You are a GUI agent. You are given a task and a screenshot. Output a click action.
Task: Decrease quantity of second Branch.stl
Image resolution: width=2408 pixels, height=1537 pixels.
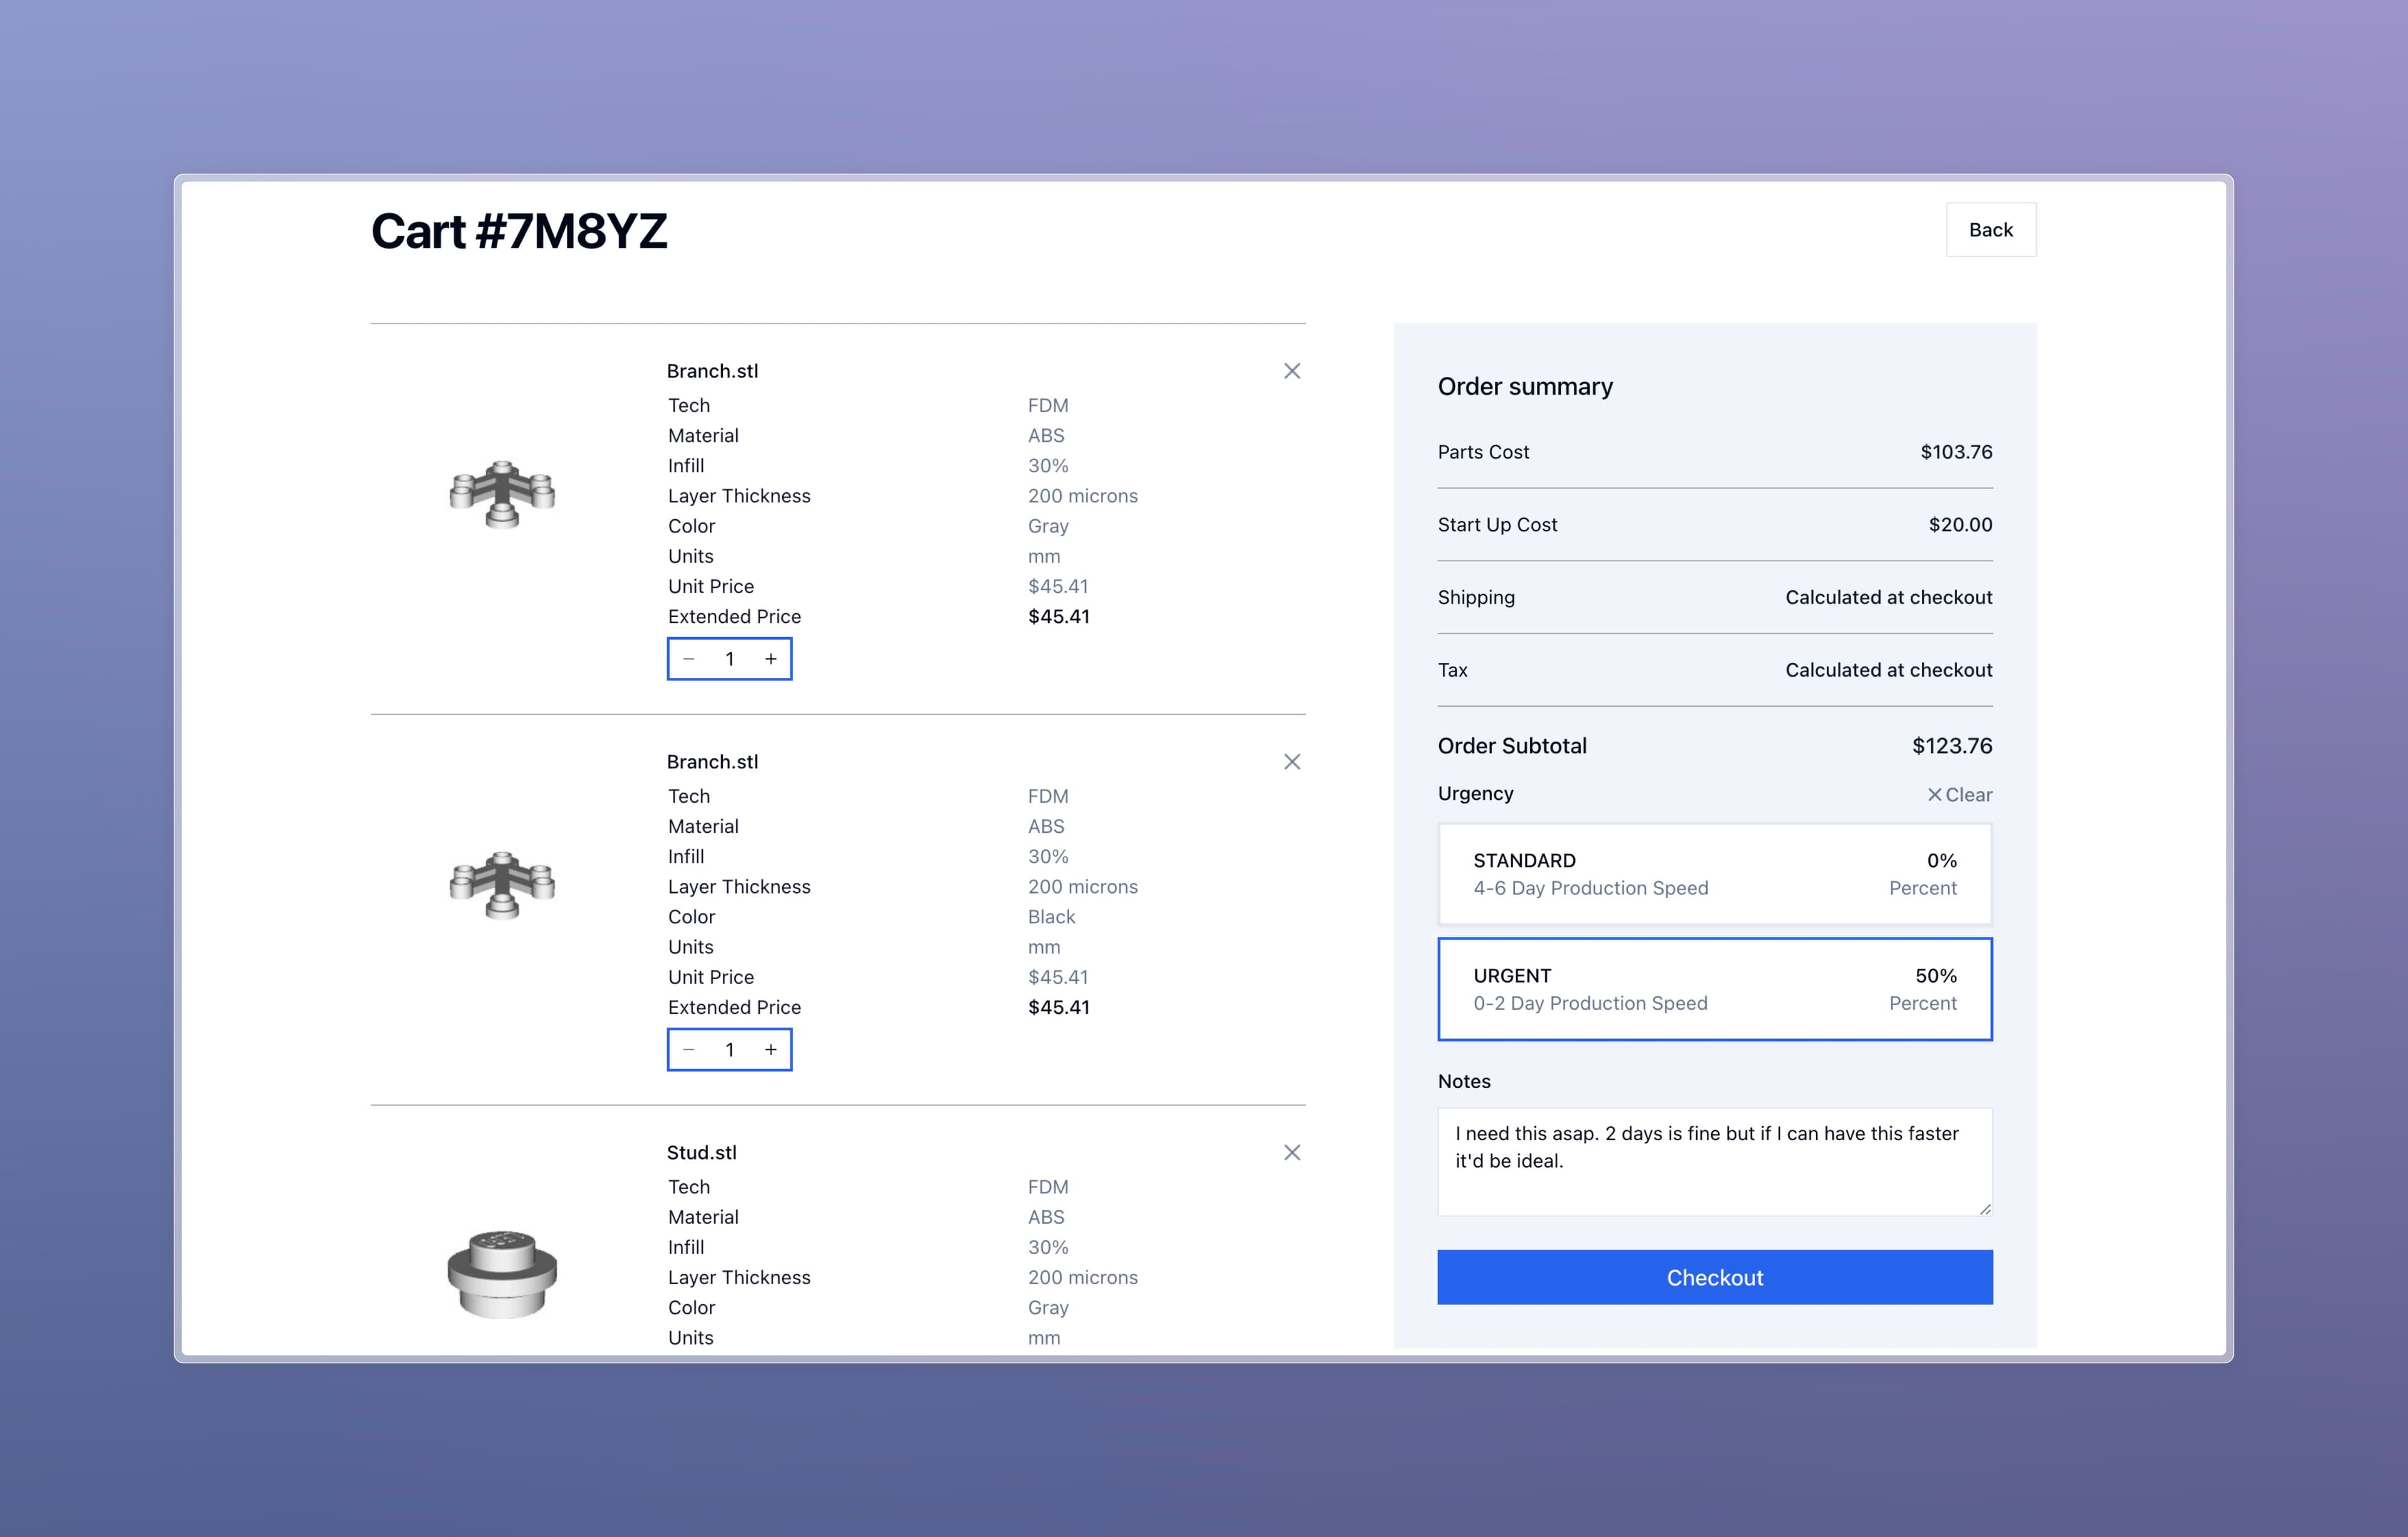point(688,1050)
